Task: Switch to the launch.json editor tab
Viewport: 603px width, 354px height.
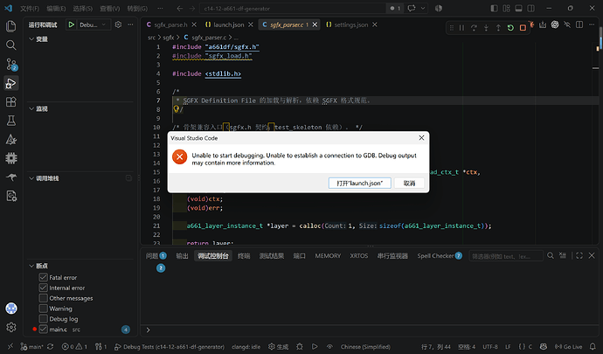Action: pos(229,24)
